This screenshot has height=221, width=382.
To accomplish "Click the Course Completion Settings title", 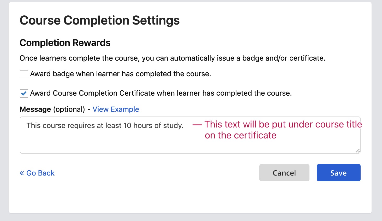I will 100,20.
